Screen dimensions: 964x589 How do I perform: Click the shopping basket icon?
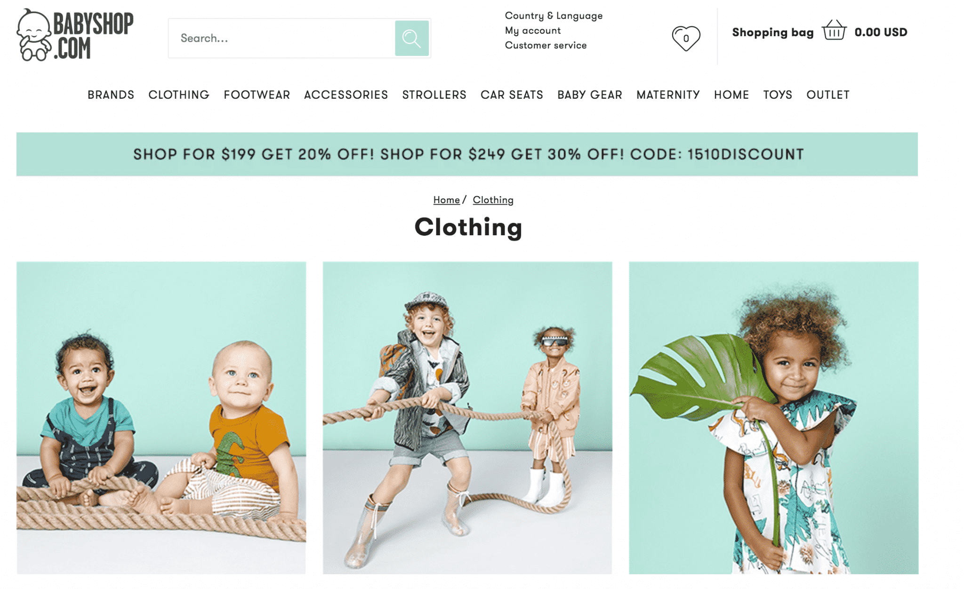(x=834, y=31)
